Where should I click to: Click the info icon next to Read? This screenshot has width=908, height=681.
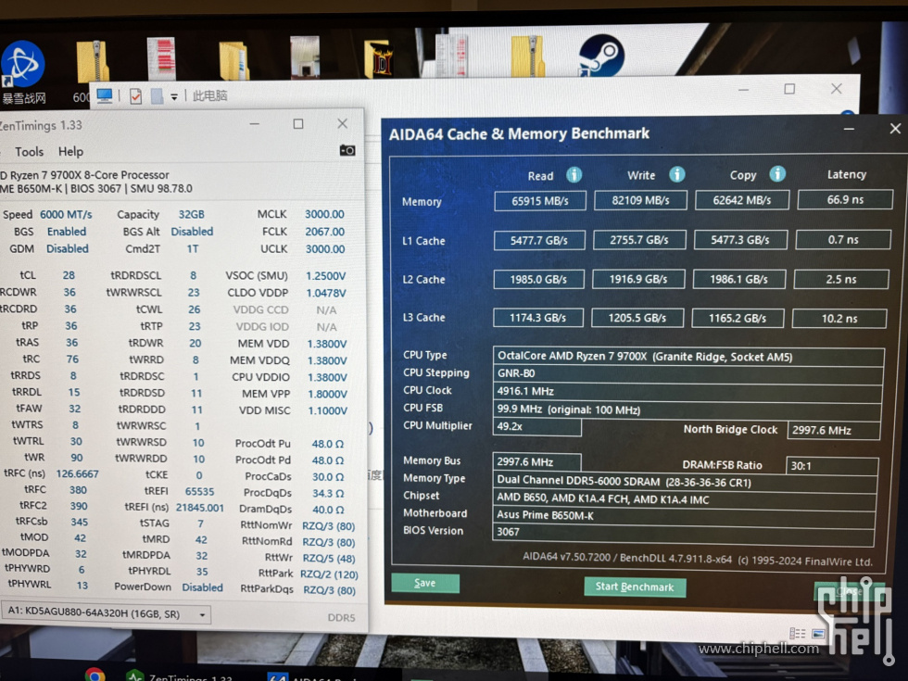[x=574, y=174]
